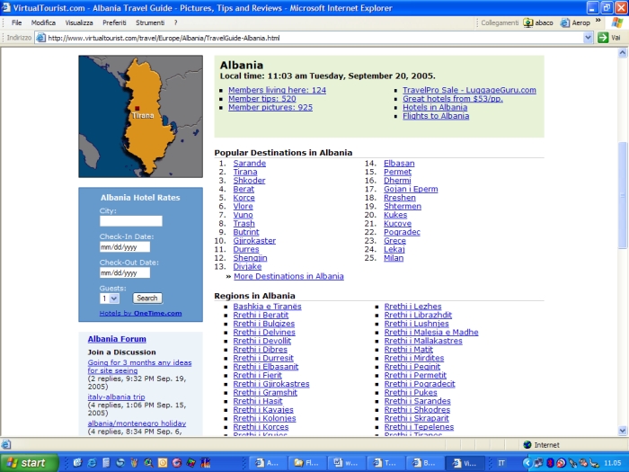This screenshot has height=472, width=629.
Task: Open the Strumenti menu
Action: (x=150, y=22)
